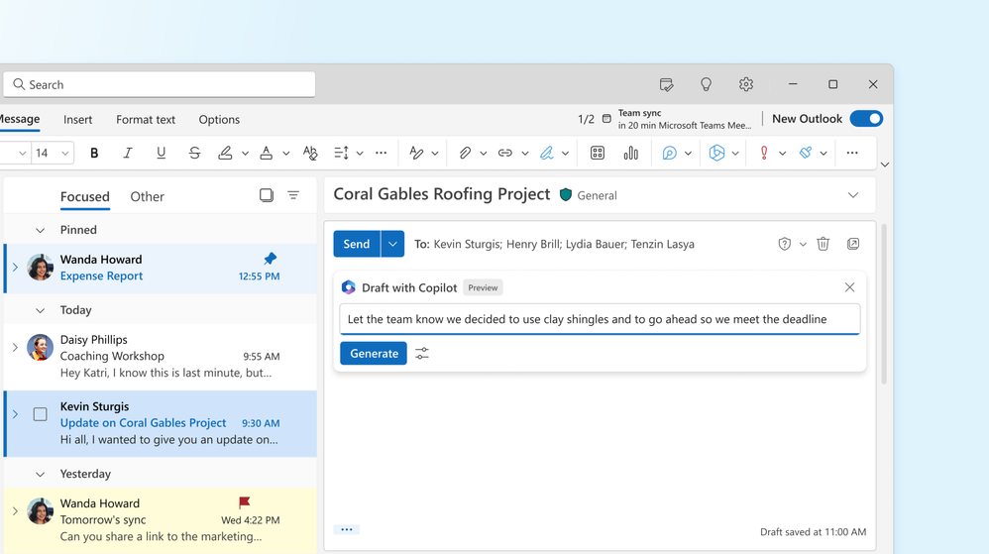Screen dimensions: 989x554
Task: Filter the message list
Action: 293,195
